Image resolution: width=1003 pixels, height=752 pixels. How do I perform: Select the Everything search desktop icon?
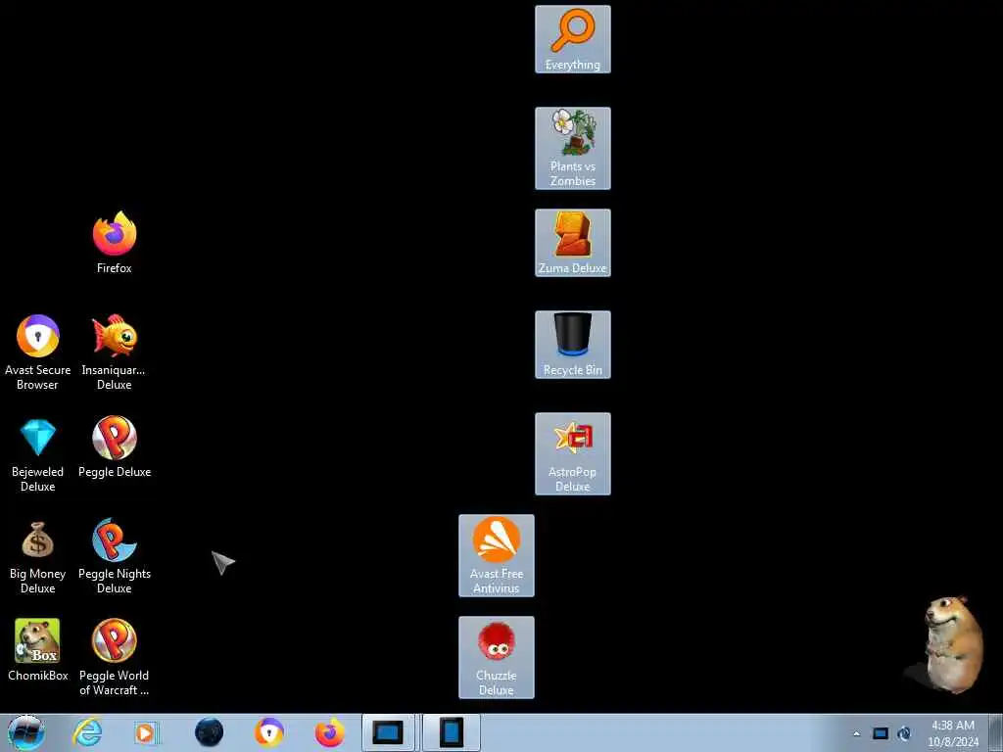(x=572, y=39)
